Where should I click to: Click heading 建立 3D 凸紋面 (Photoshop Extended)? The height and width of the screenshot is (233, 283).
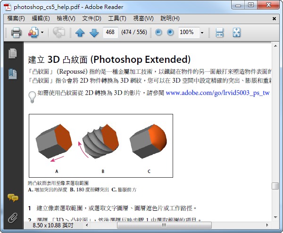pos(109,60)
